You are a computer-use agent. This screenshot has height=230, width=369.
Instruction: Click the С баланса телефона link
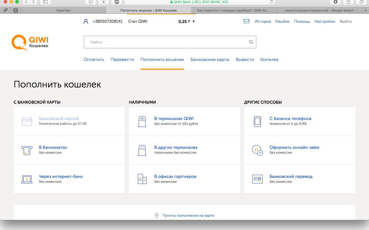(290, 118)
